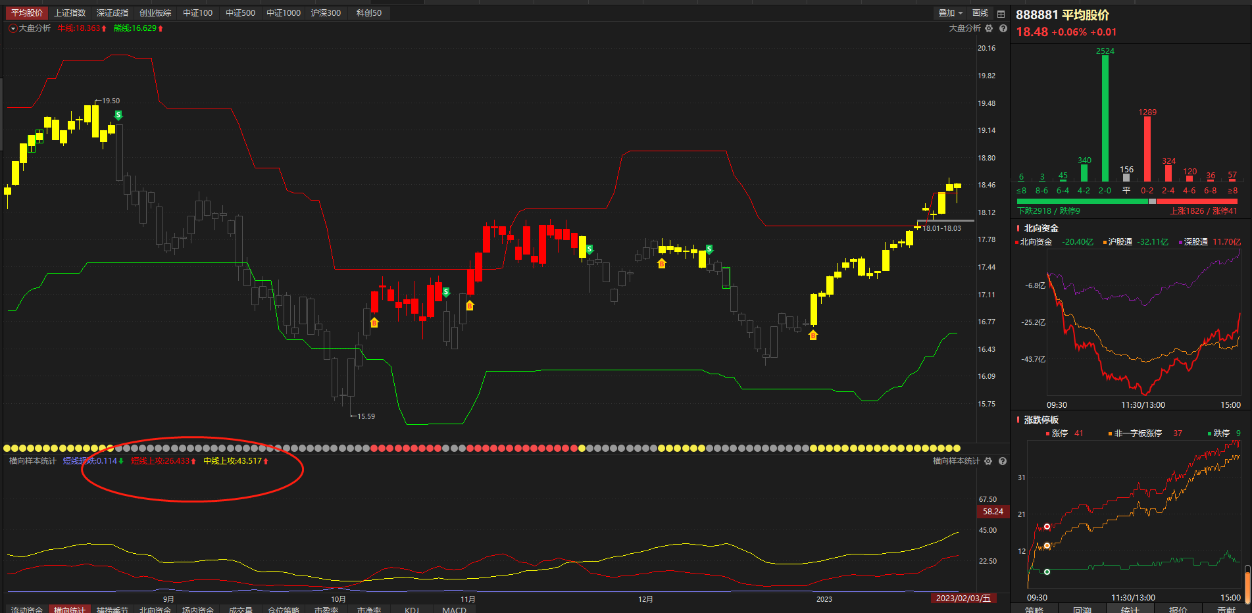Click the 涨停 41 legend entry

click(x=1064, y=433)
